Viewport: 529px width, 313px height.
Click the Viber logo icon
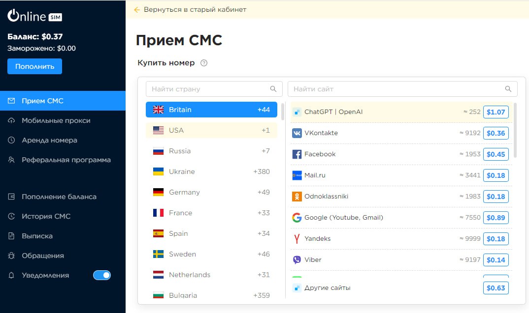297,260
